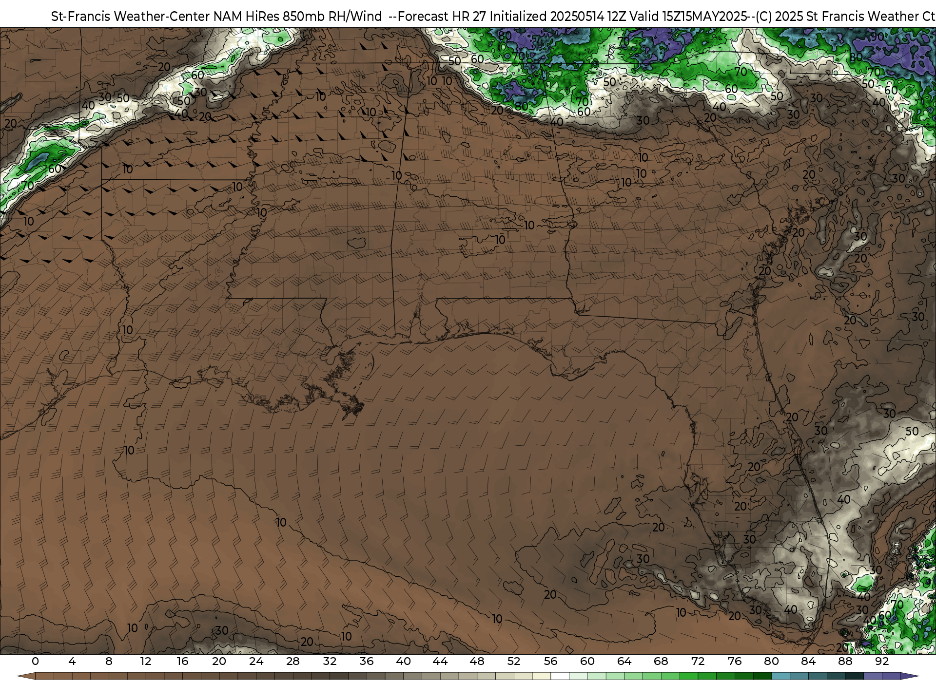Click the '90' contour label on the map

coord(877,37)
